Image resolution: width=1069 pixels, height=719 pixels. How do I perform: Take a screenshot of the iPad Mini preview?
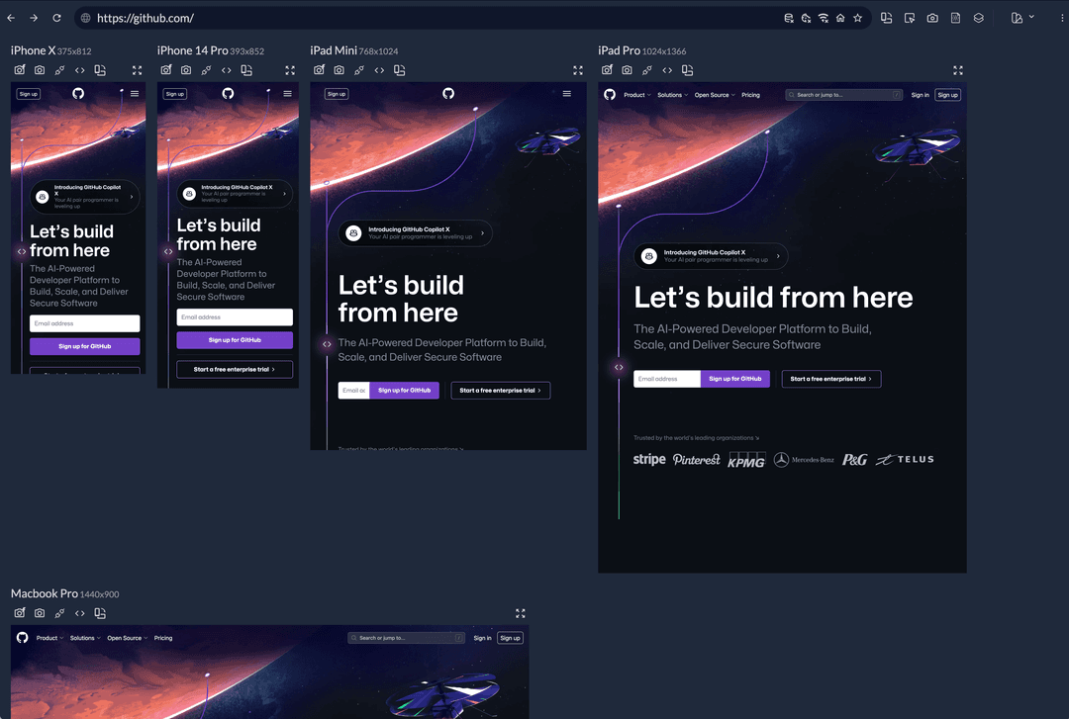(339, 70)
